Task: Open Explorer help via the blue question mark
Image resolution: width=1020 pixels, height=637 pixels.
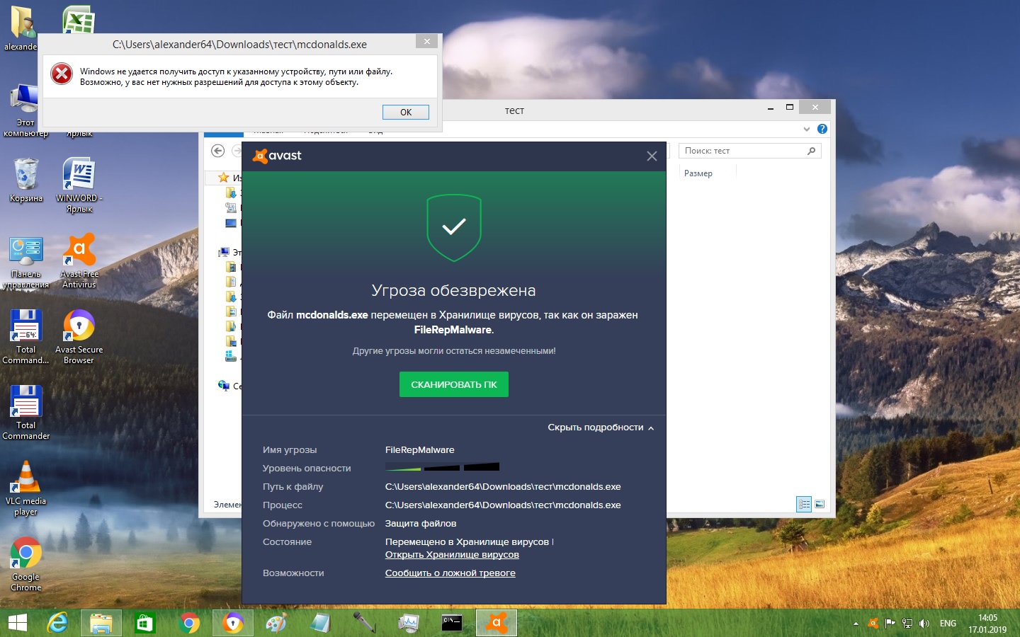Action: coord(822,129)
